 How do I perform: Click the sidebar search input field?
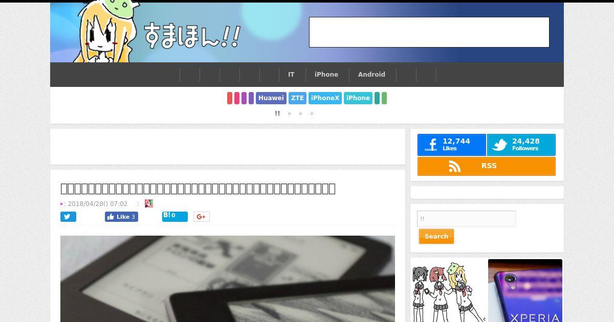(467, 219)
